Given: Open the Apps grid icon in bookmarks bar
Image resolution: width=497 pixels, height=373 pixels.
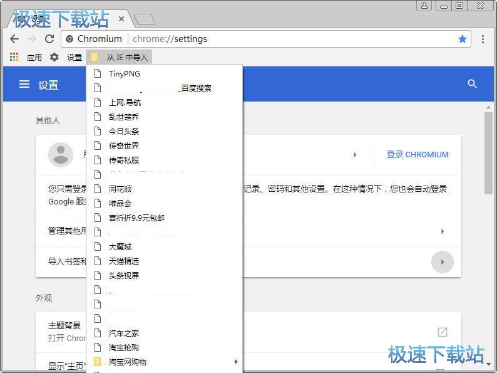Looking at the screenshot, I should [14, 57].
